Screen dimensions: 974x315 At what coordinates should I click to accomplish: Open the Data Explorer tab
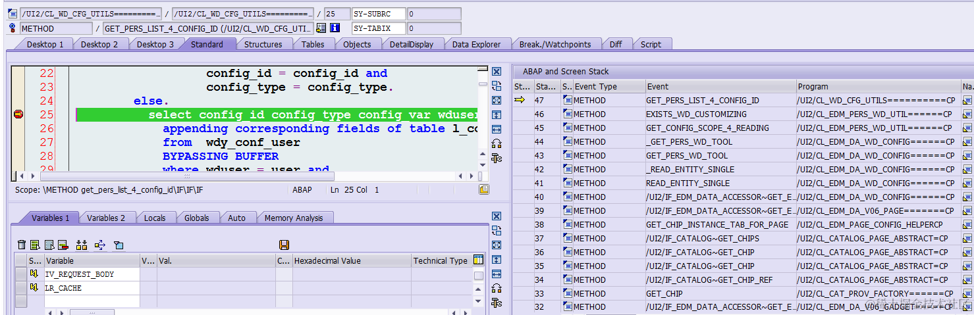[476, 44]
